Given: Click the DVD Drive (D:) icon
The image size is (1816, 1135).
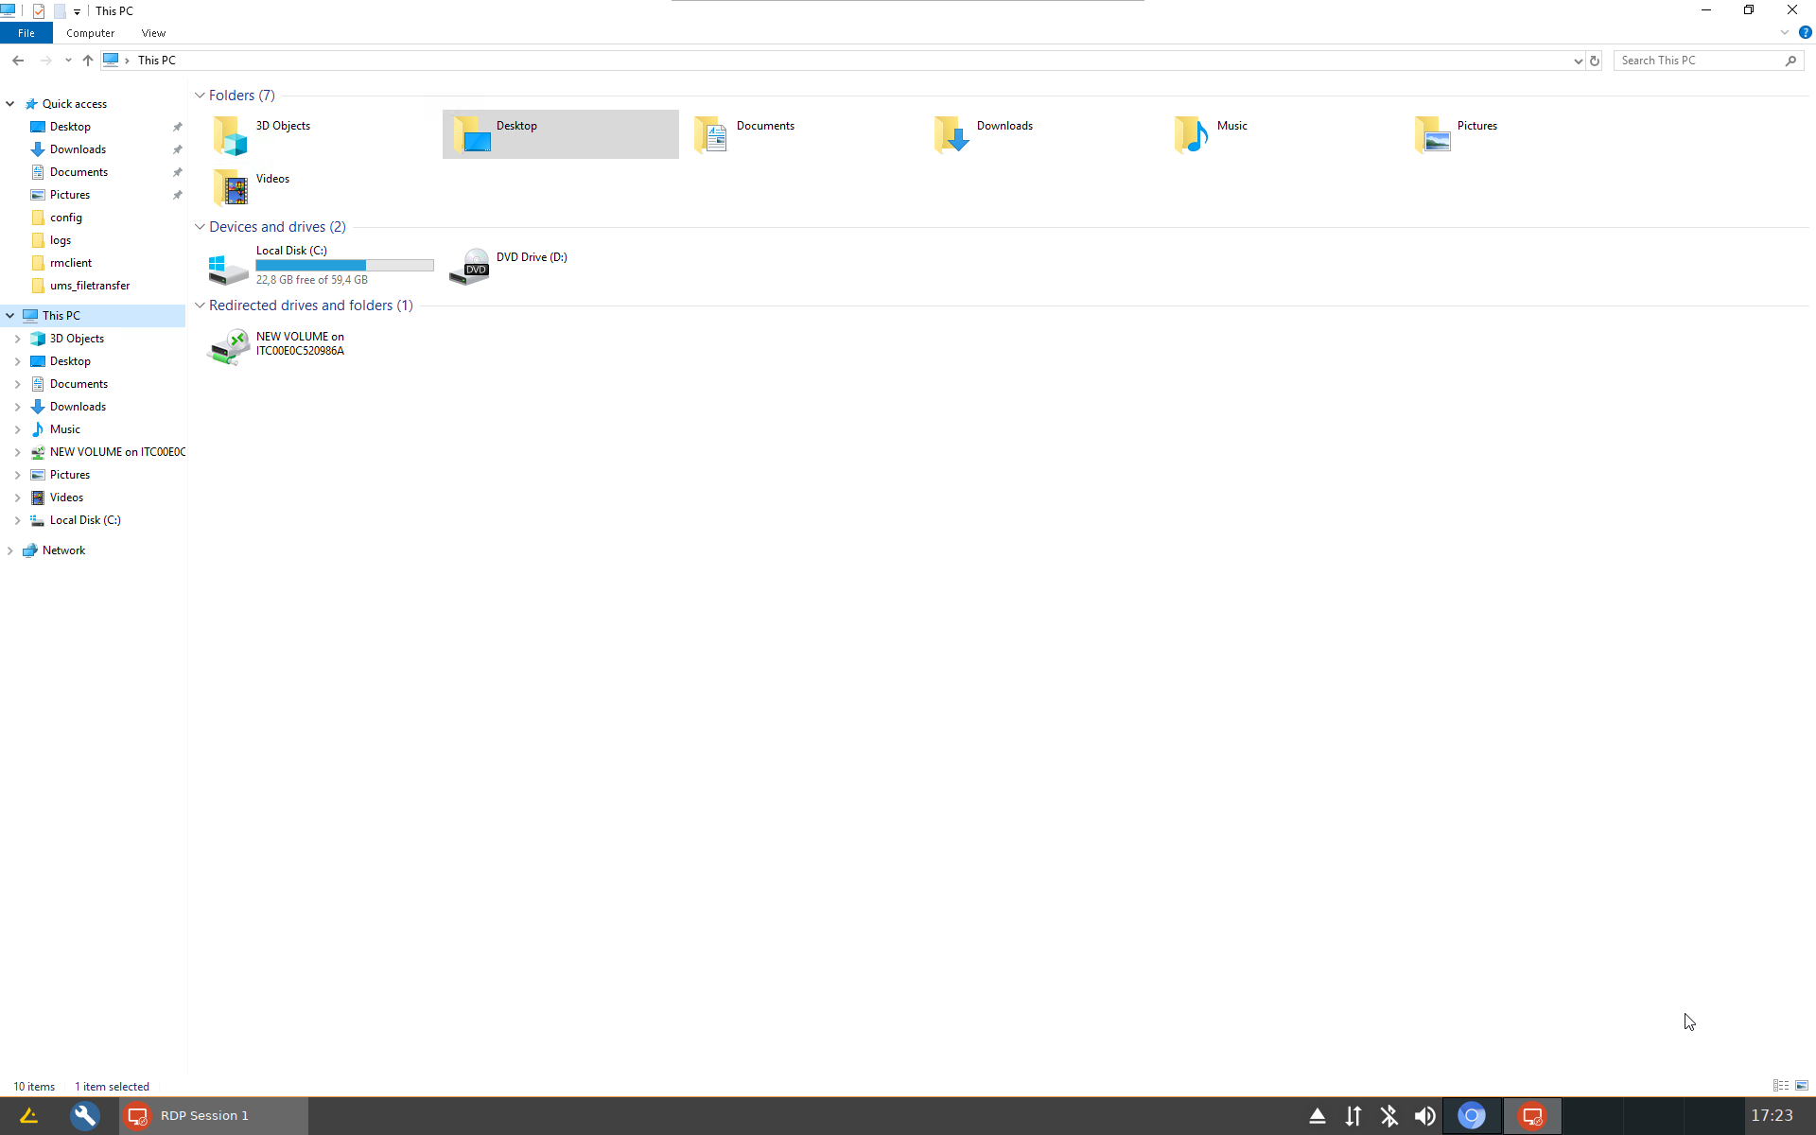Looking at the screenshot, I should coord(470,266).
